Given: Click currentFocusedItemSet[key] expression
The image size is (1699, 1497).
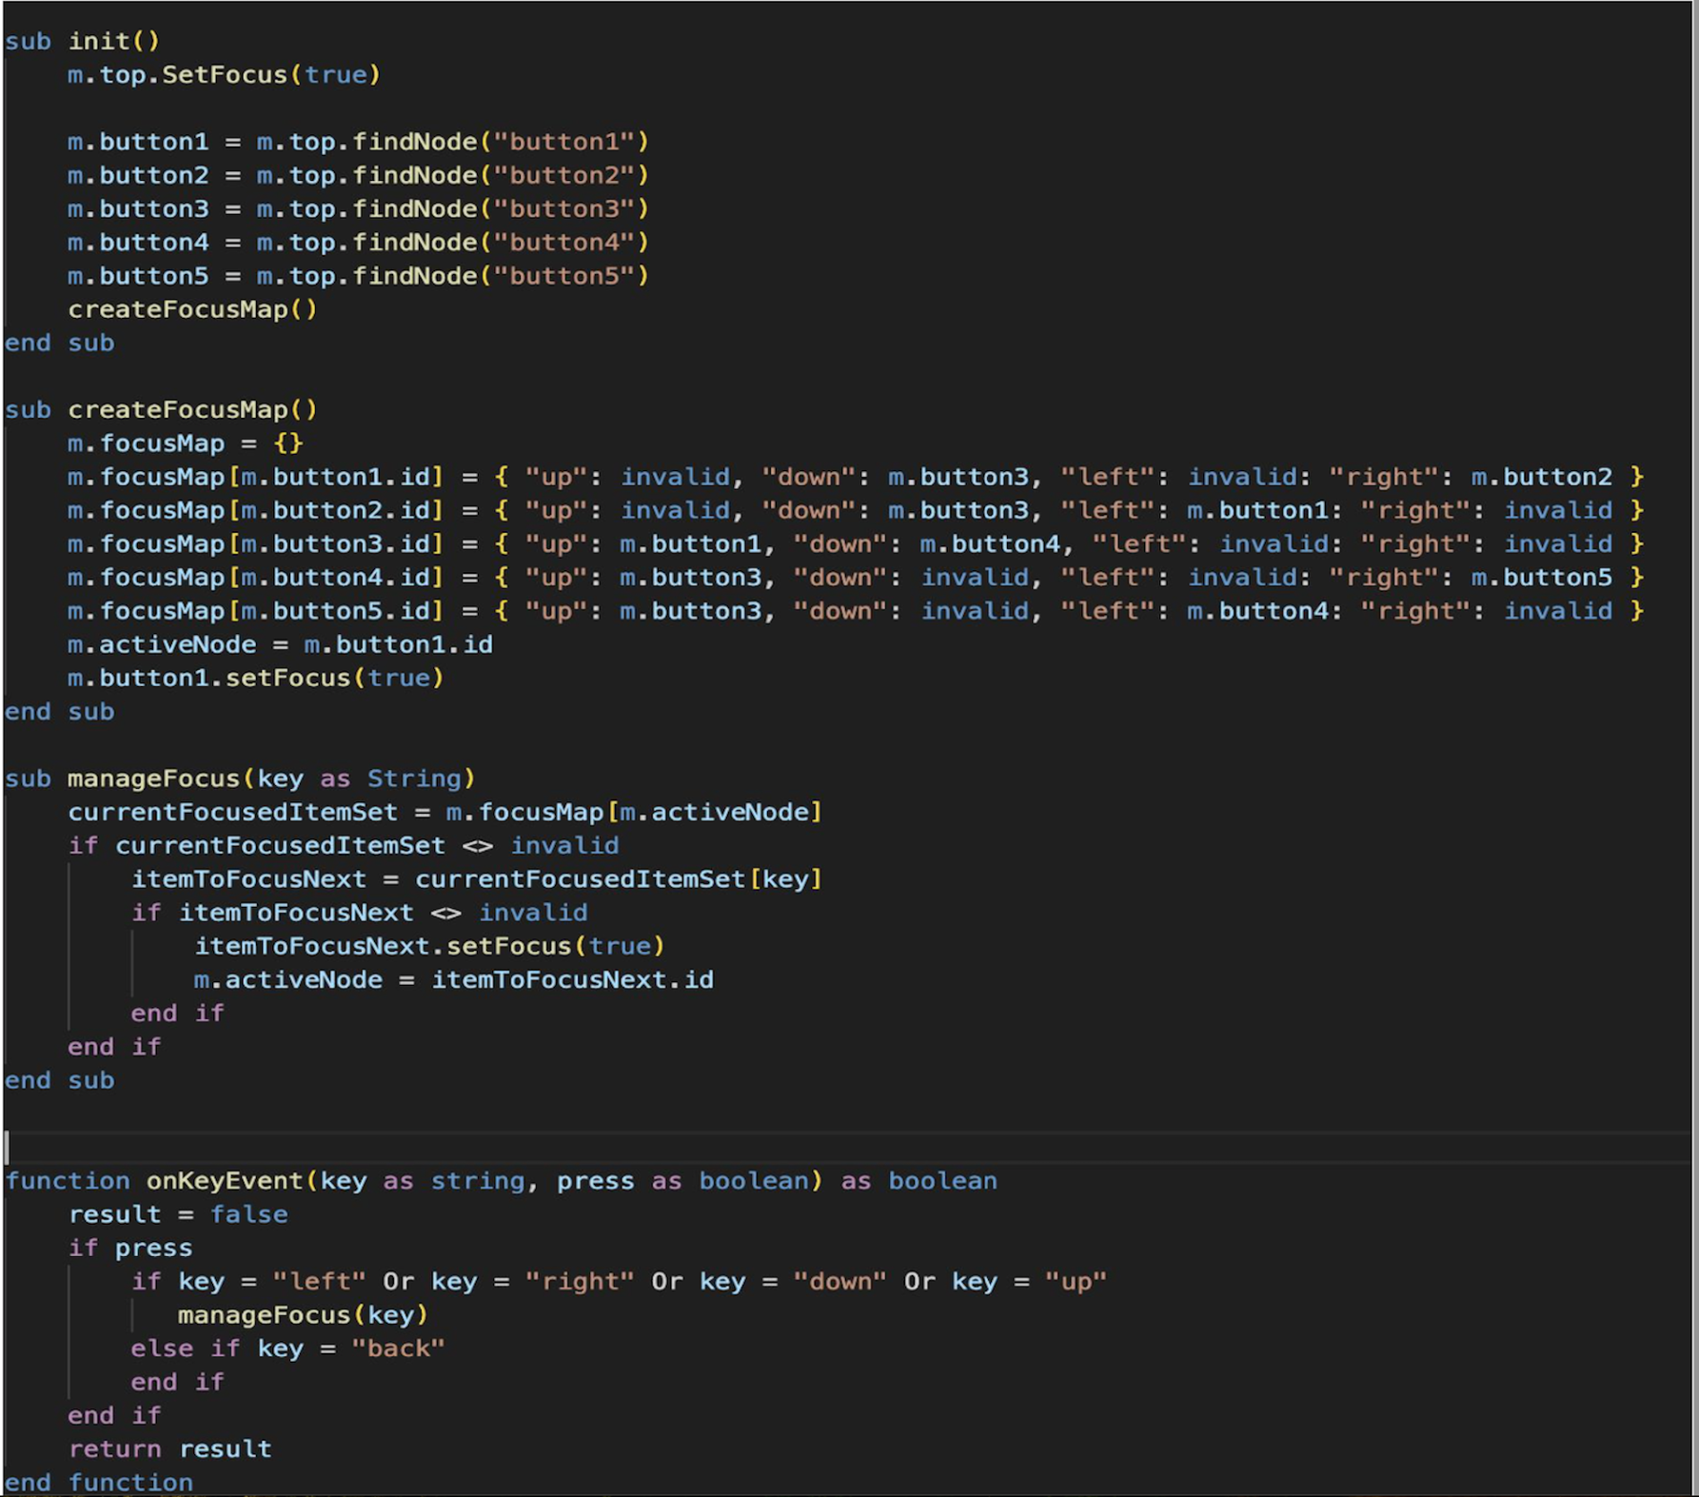Looking at the screenshot, I should pyautogui.click(x=618, y=879).
